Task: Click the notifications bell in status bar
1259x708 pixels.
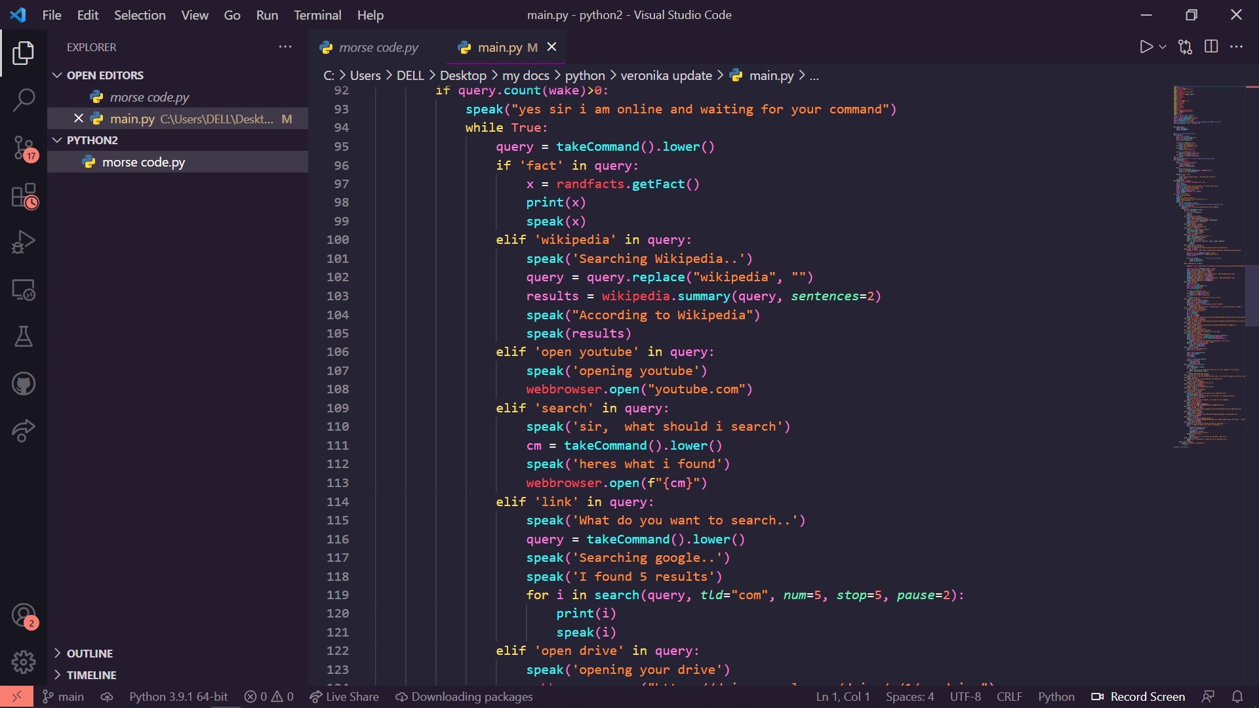Action: pyautogui.click(x=1237, y=696)
